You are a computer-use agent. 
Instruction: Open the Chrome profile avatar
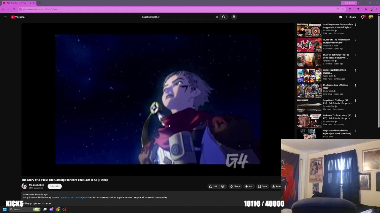pyautogui.click(x=371, y=9)
